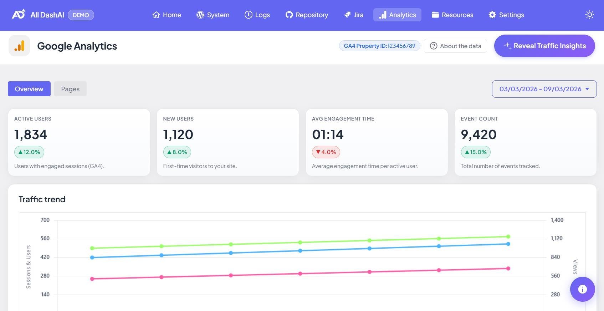Switch to the Pages tab
Screen dimensions: 604x311
pos(70,89)
